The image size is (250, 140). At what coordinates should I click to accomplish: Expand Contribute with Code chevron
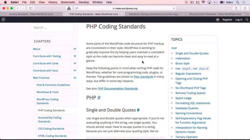tap(75, 63)
